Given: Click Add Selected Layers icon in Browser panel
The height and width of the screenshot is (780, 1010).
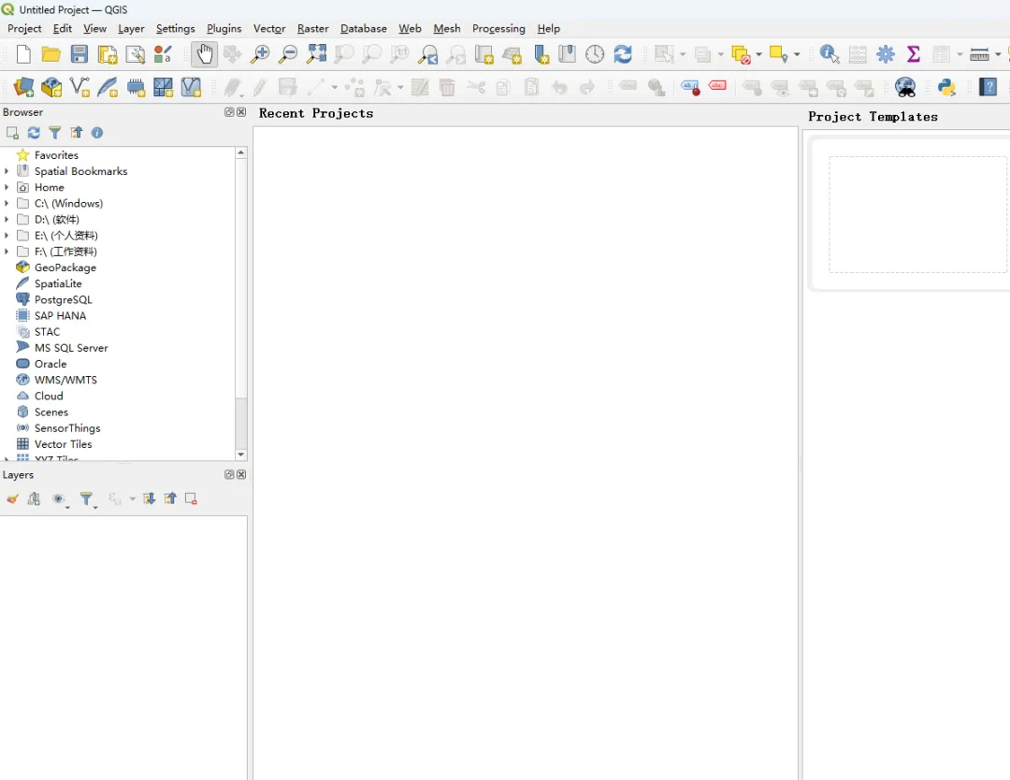Looking at the screenshot, I should 12,133.
